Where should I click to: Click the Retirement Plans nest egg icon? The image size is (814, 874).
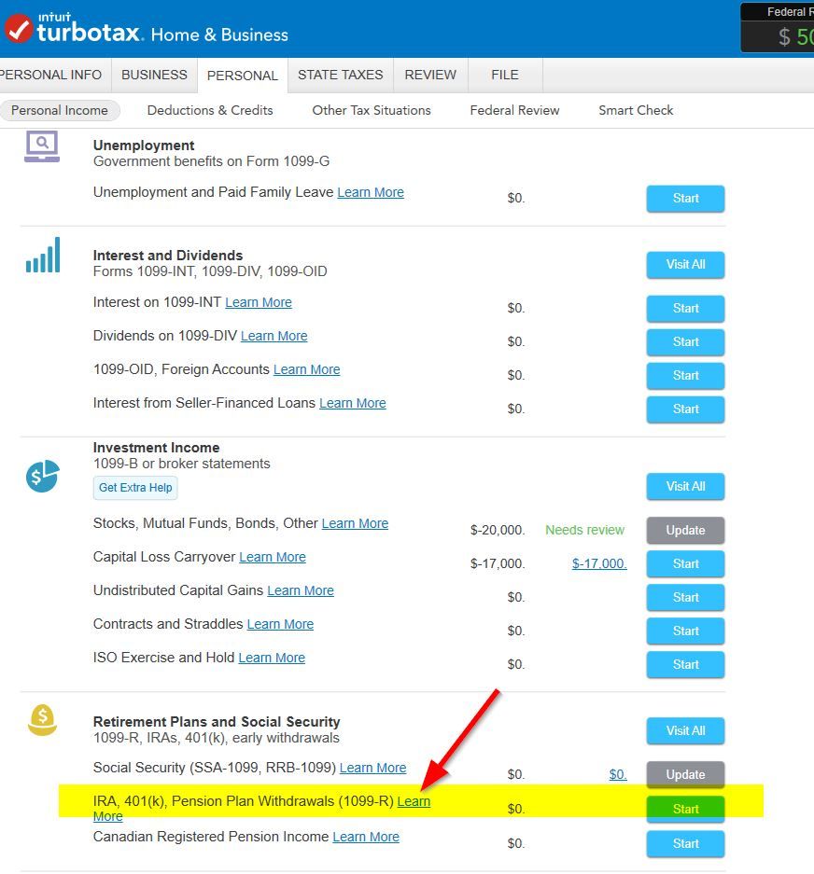[42, 720]
